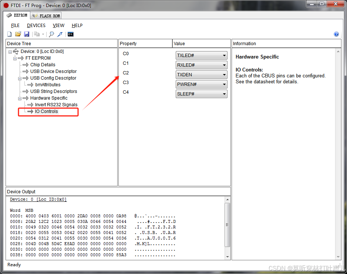Viewport: 347px width, 274px height.
Task: Click hex row 0000: in Device Output
Action: tap(92, 216)
